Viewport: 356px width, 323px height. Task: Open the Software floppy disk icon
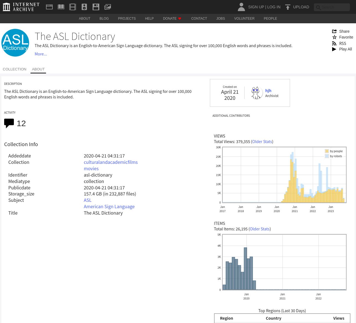96,7
